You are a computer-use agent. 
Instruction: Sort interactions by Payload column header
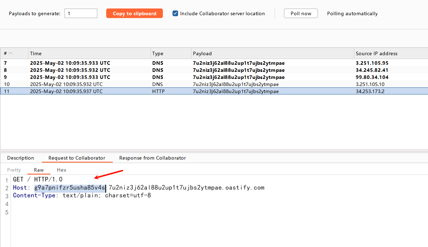[202, 53]
